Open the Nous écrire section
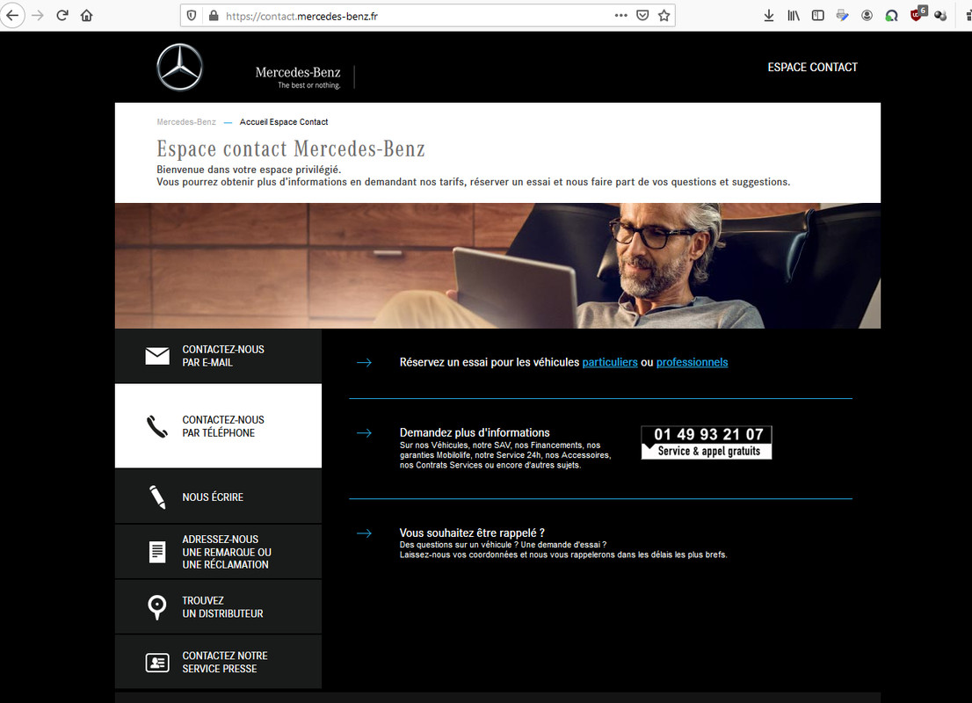The width and height of the screenshot is (972, 703). tap(218, 496)
